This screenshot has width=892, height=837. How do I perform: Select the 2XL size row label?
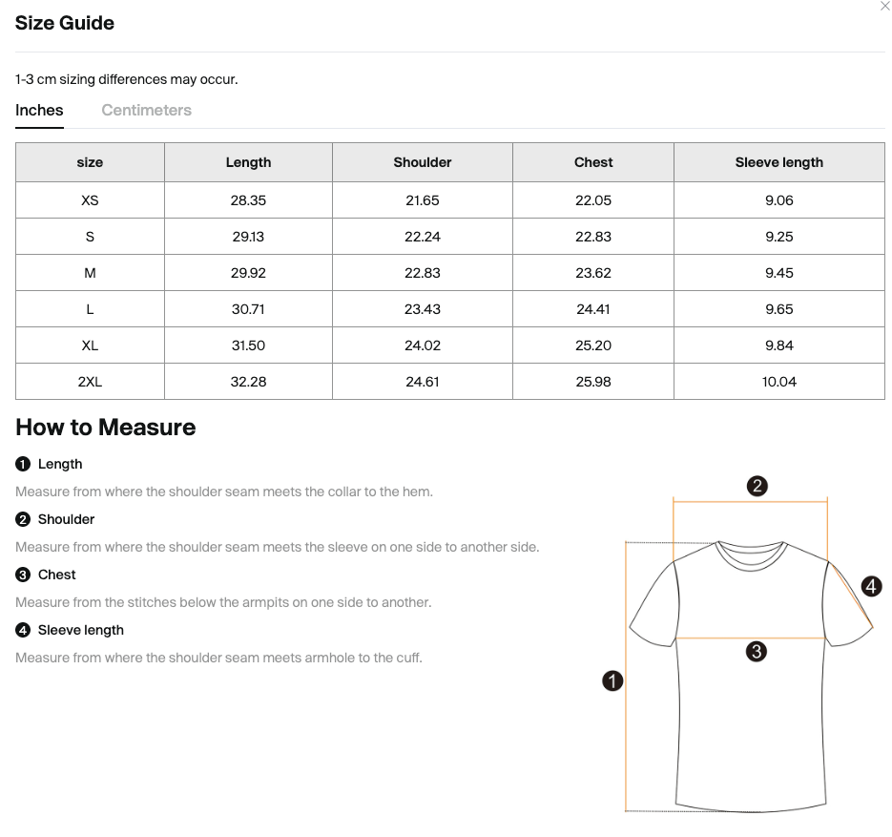90,382
